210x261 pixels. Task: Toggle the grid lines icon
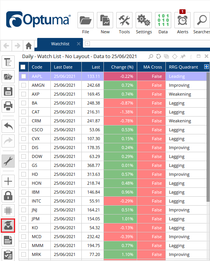click(x=8, y=211)
